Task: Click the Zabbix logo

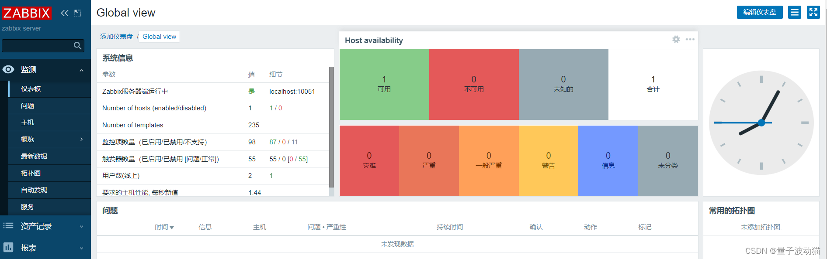Action: point(27,13)
